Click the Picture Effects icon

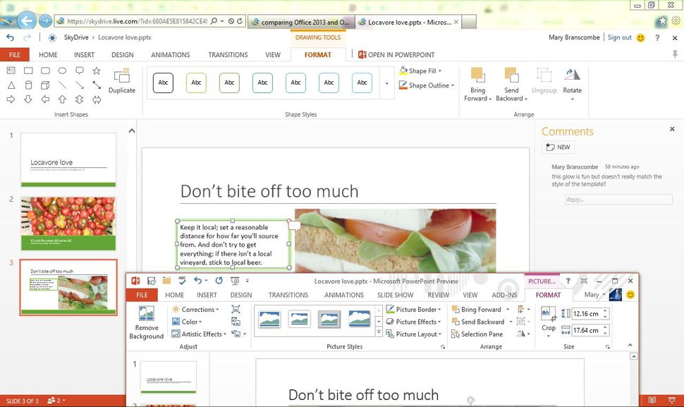(x=413, y=322)
